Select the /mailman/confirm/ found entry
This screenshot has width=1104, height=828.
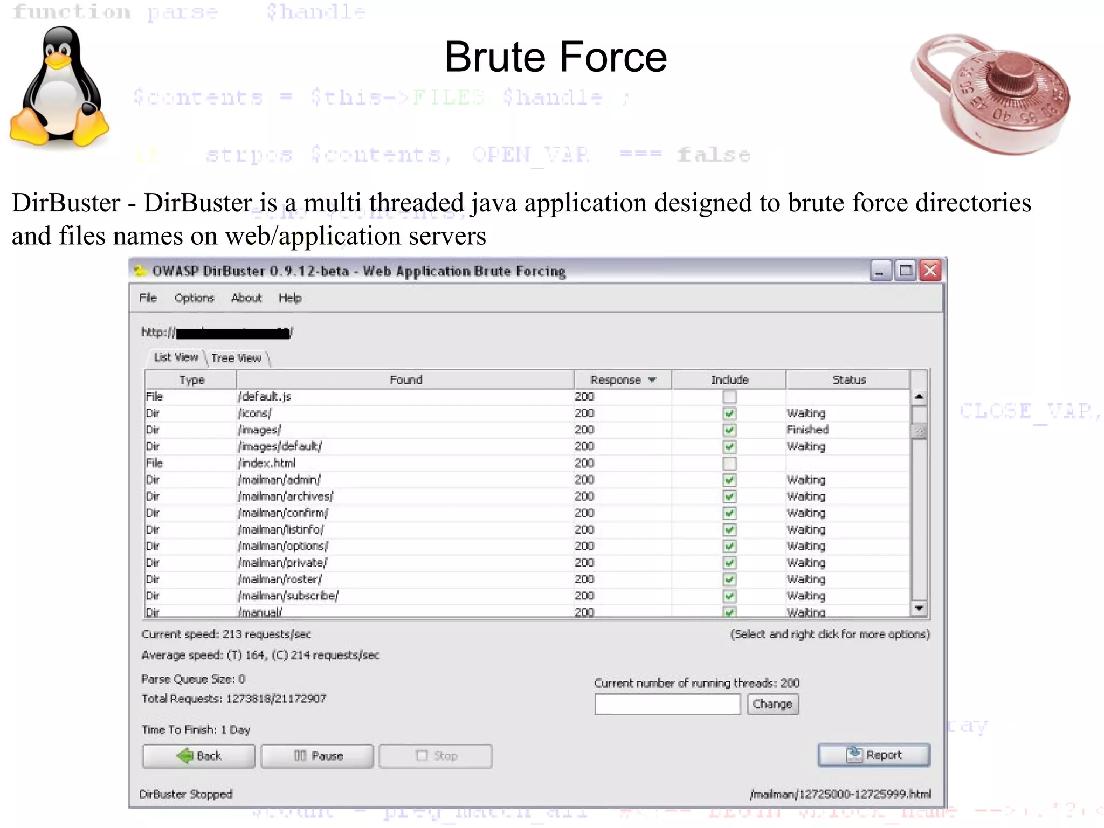click(283, 513)
